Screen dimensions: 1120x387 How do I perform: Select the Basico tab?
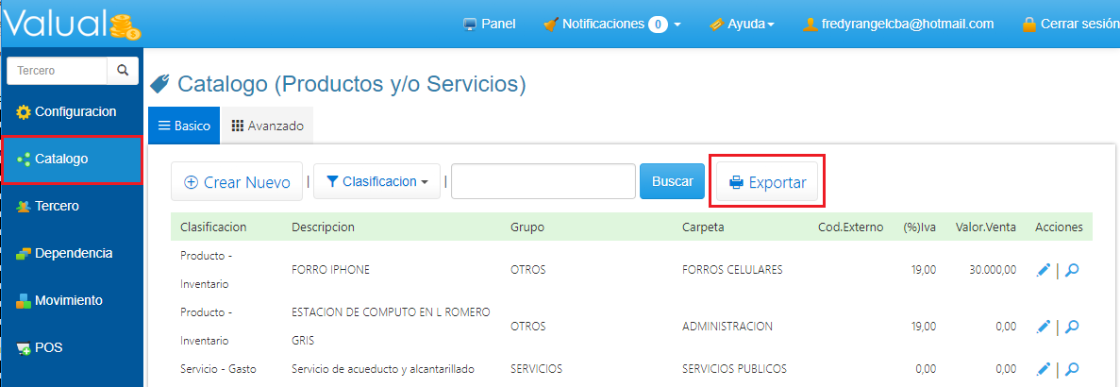184,126
